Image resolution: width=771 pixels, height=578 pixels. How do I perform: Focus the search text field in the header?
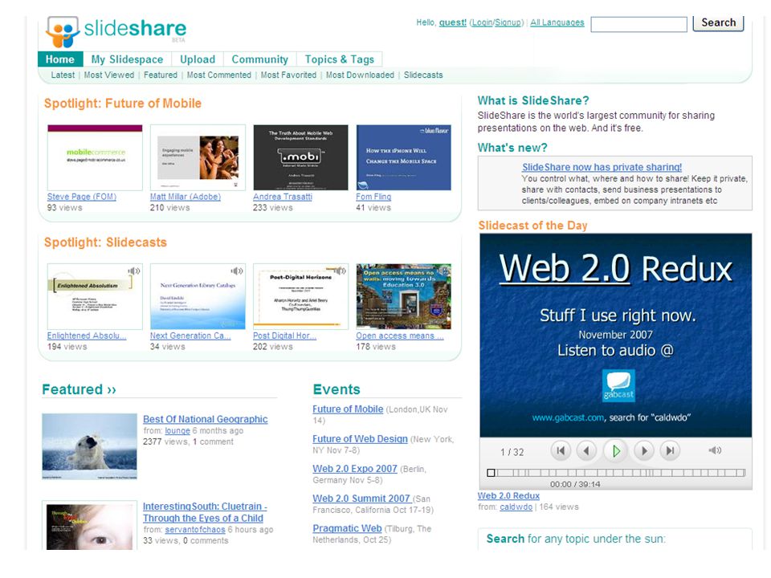tap(638, 24)
